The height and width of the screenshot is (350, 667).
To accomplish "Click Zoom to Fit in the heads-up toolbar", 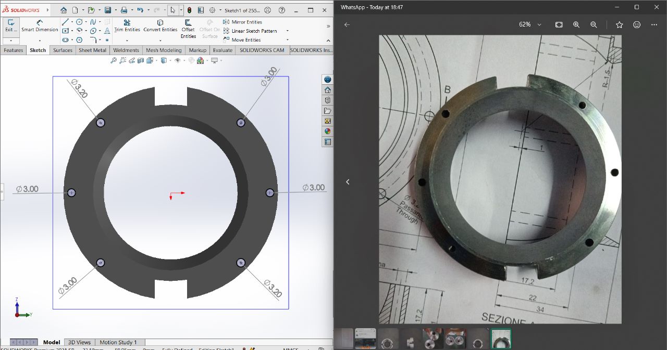I will (114, 61).
